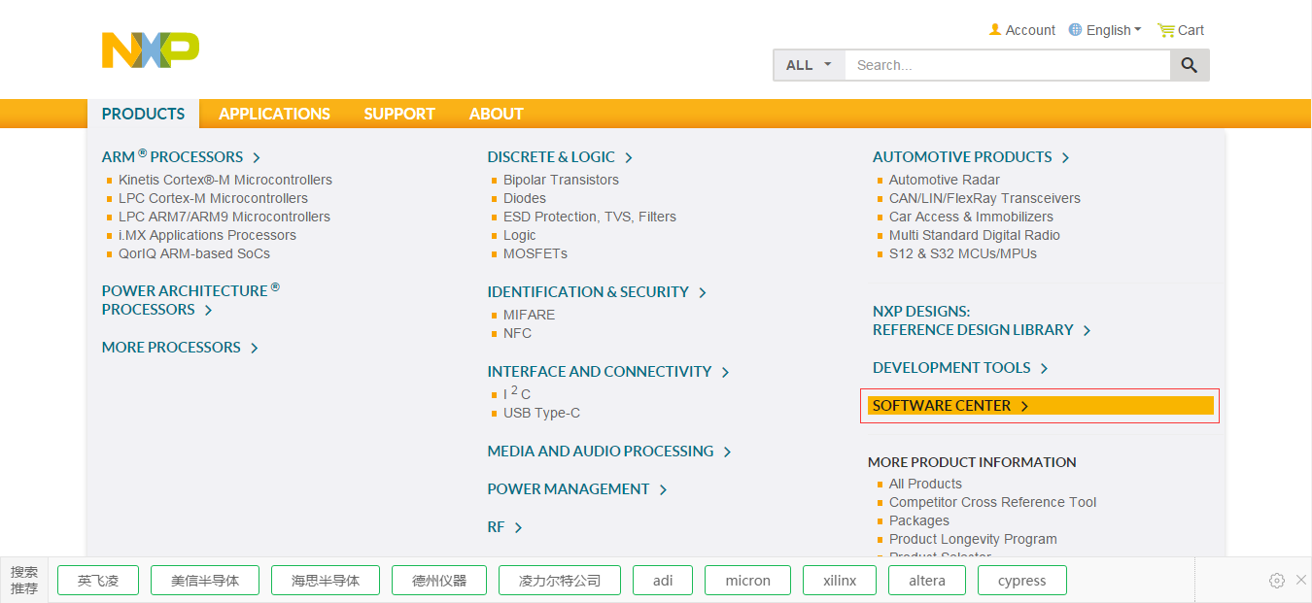
Task: Open i.MX Applications Processors link
Action: pyautogui.click(x=207, y=235)
